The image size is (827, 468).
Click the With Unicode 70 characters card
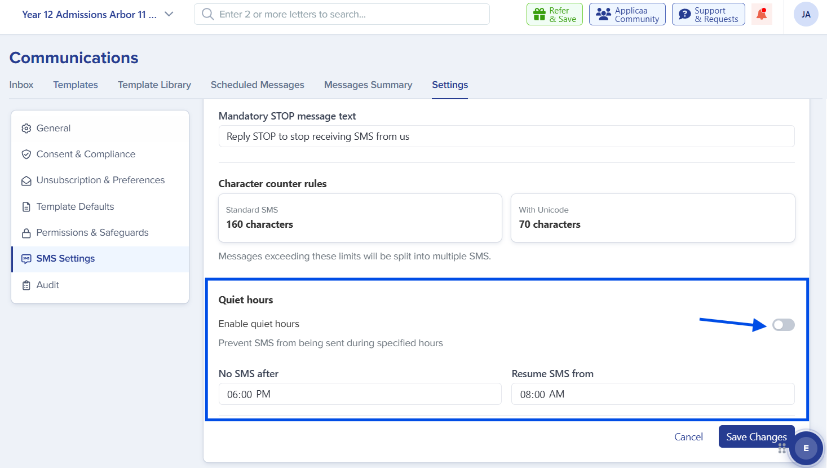tap(653, 218)
